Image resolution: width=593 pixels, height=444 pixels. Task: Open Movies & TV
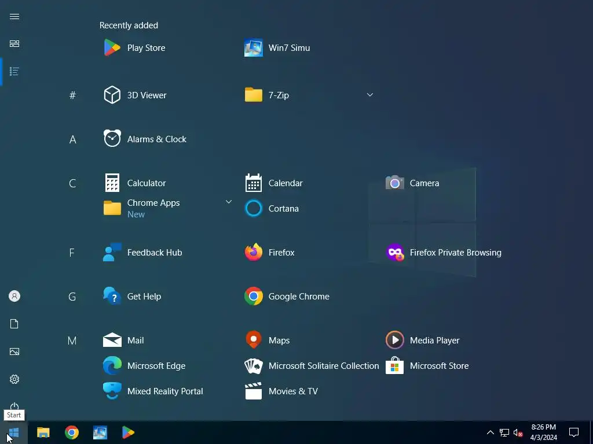pos(281,391)
